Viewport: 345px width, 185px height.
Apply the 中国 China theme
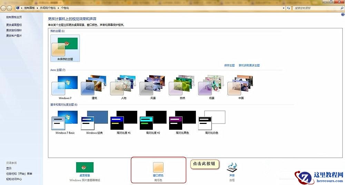click(x=241, y=87)
